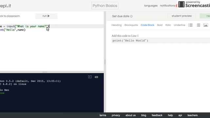
Task: Toggle Underline formatting
Action: pos(179,25)
